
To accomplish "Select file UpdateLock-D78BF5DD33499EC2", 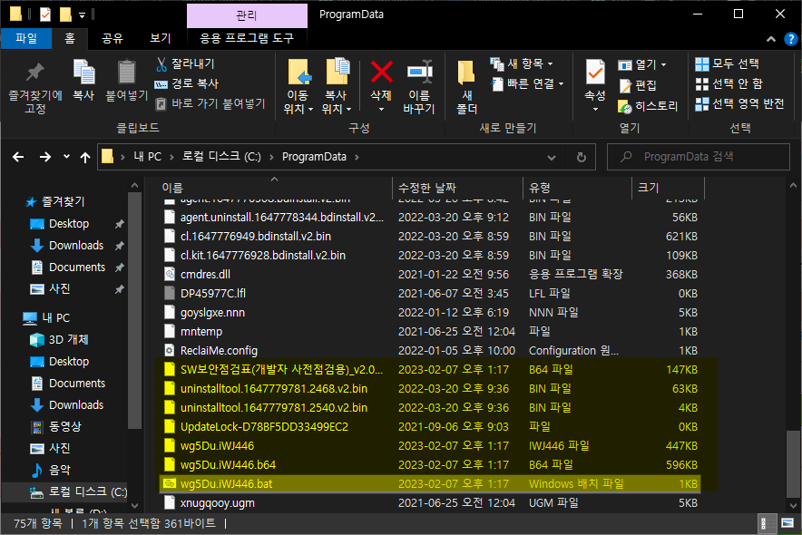I will (x=430, y=427).
